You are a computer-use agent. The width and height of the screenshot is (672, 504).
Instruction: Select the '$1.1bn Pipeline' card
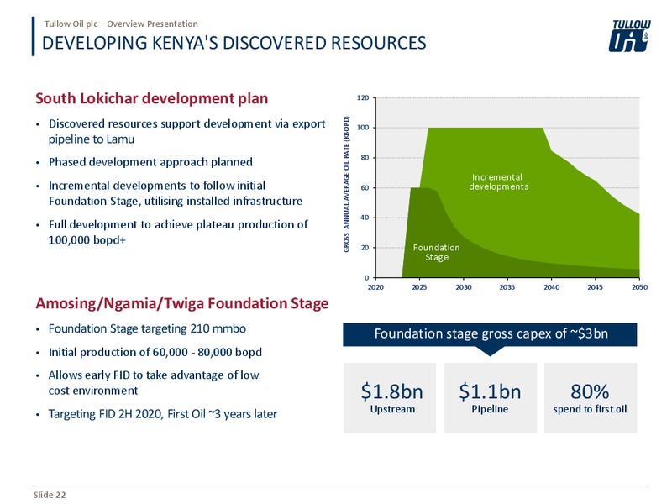tap(491, 397)
